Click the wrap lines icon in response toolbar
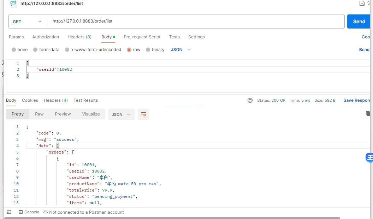This screenshot has height=219, width=373. tap(143, 114)
